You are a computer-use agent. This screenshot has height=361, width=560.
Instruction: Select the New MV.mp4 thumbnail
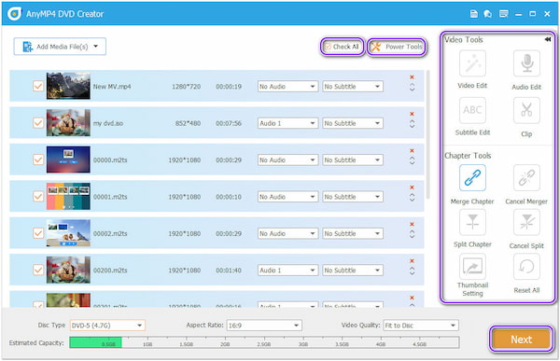[68, 86]
